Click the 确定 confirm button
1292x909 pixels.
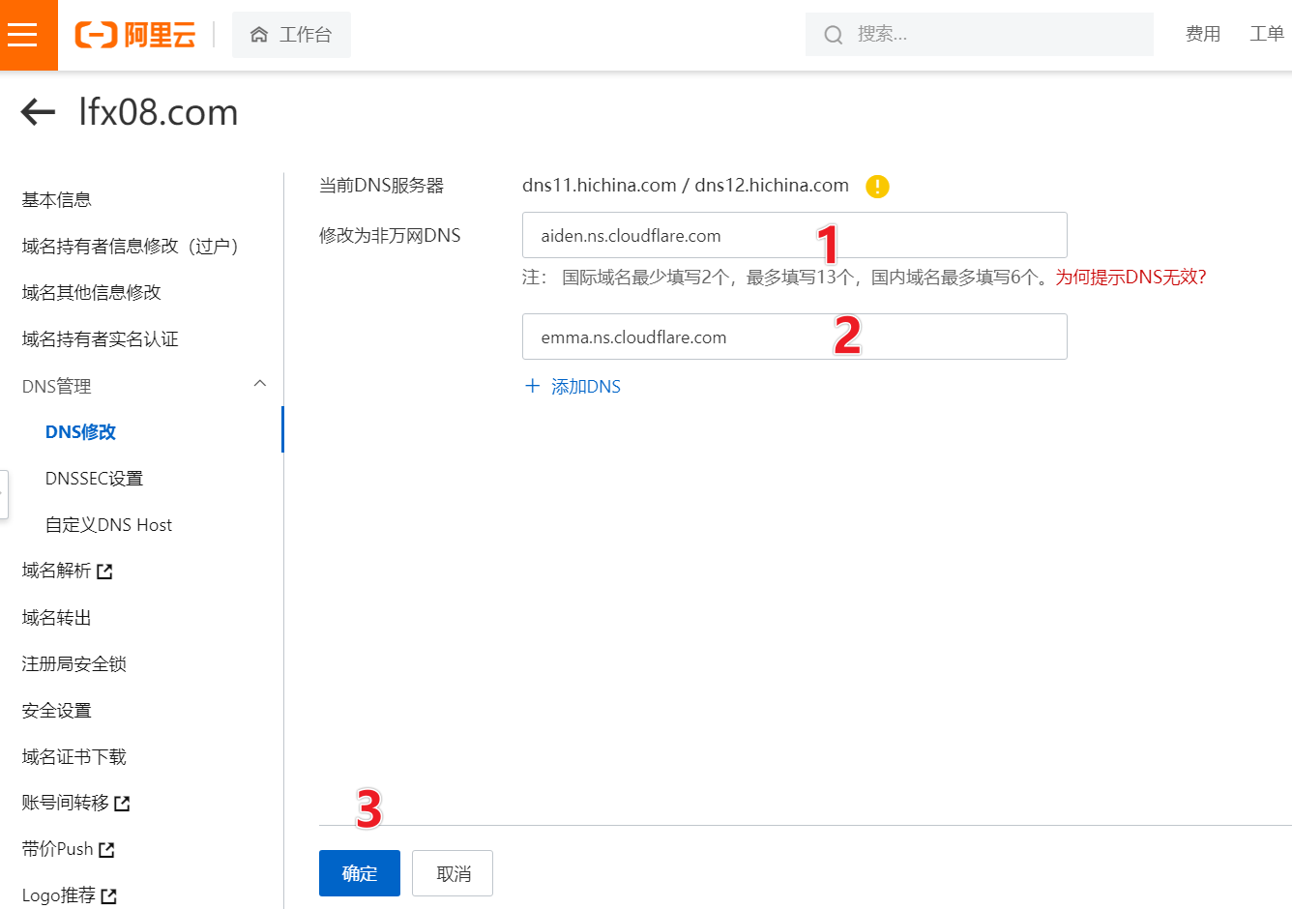(360, 873)
